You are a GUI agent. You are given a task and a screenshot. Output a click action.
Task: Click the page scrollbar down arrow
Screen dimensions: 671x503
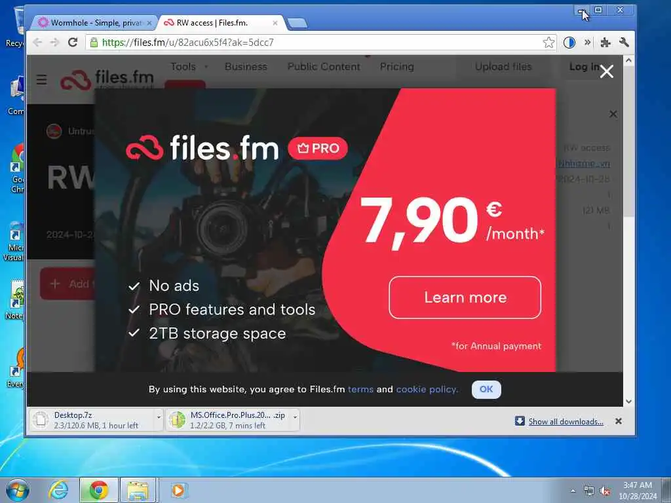628,401
